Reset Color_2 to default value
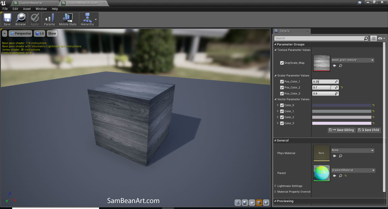The image size is (388, 209). pyautogui.click(x=374, y=117)
